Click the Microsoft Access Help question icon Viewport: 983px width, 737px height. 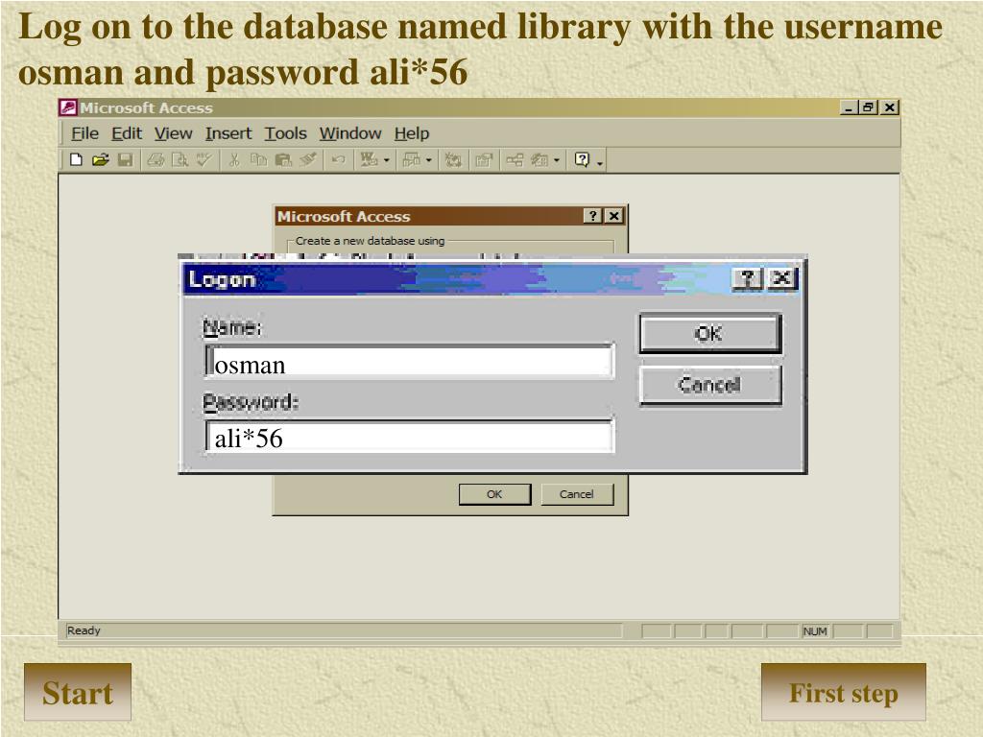coord(582,160)
